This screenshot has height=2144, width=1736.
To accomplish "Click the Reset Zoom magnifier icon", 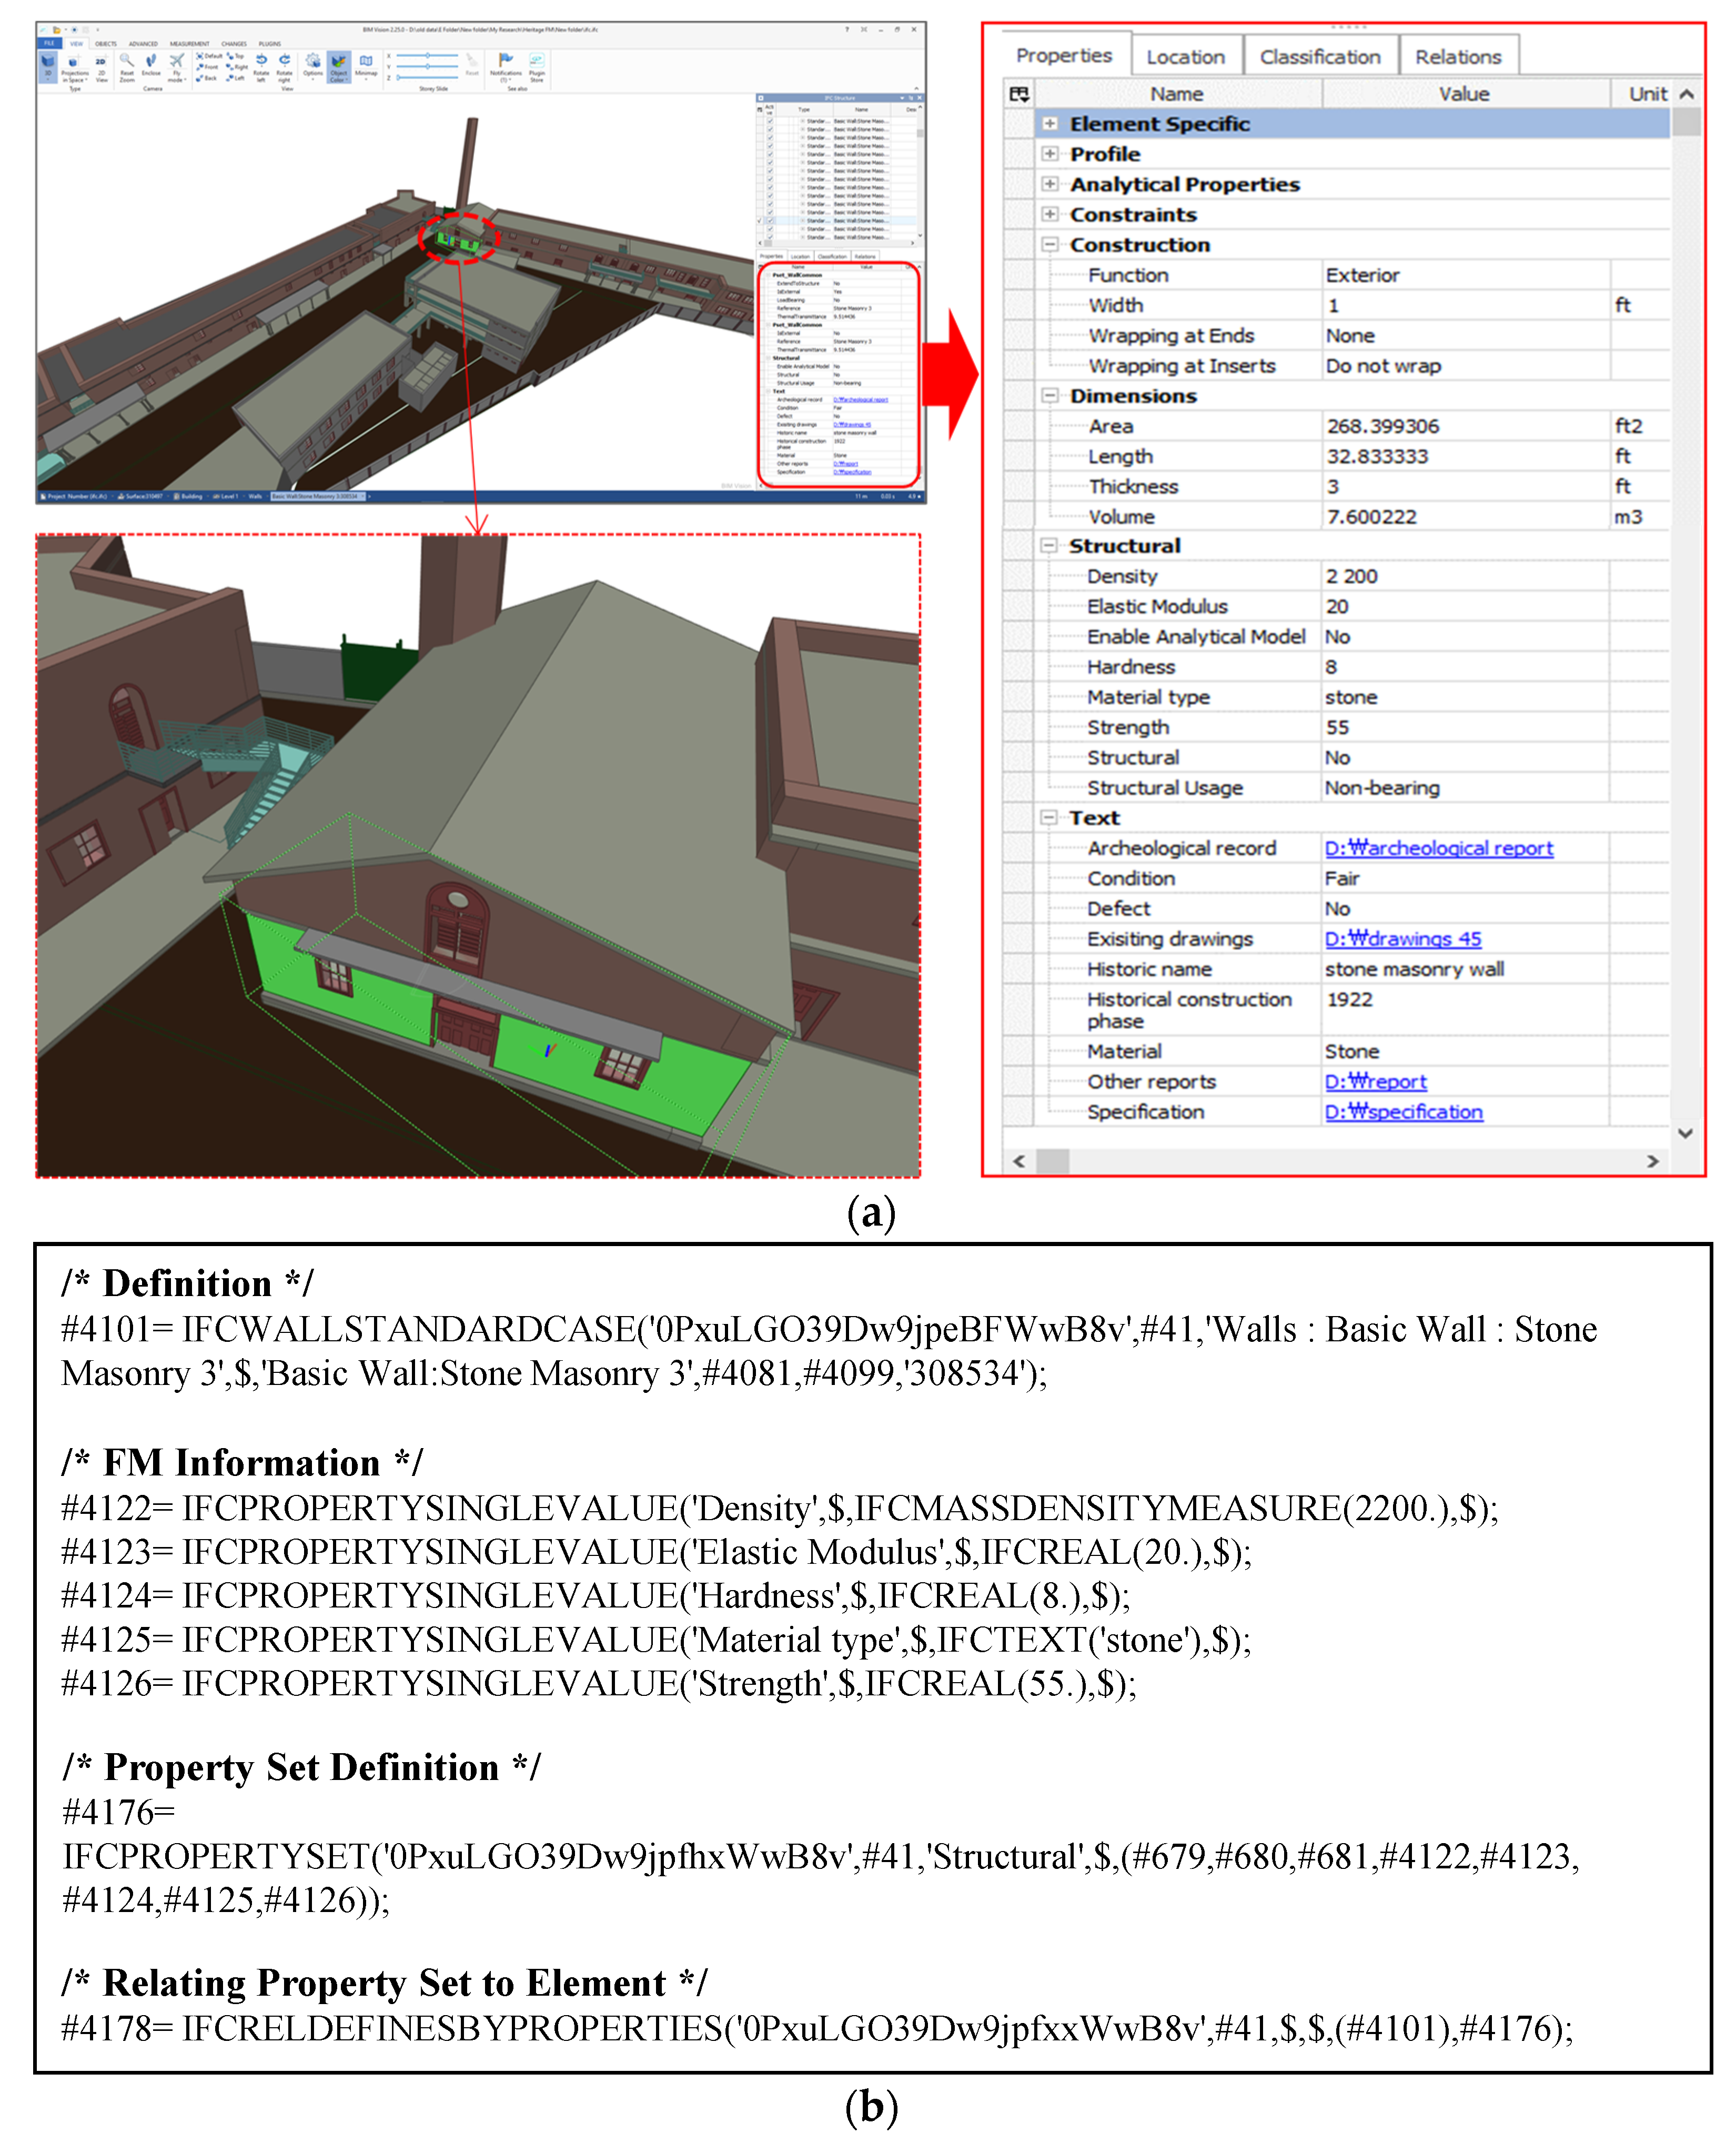I will (x=127, y=60).
